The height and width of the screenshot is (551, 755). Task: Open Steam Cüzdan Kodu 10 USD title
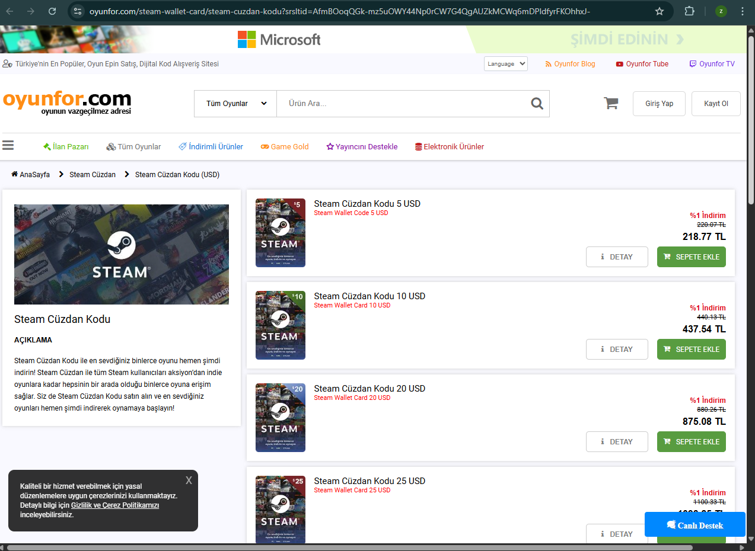pyautogui.click(x=369, y=296)
